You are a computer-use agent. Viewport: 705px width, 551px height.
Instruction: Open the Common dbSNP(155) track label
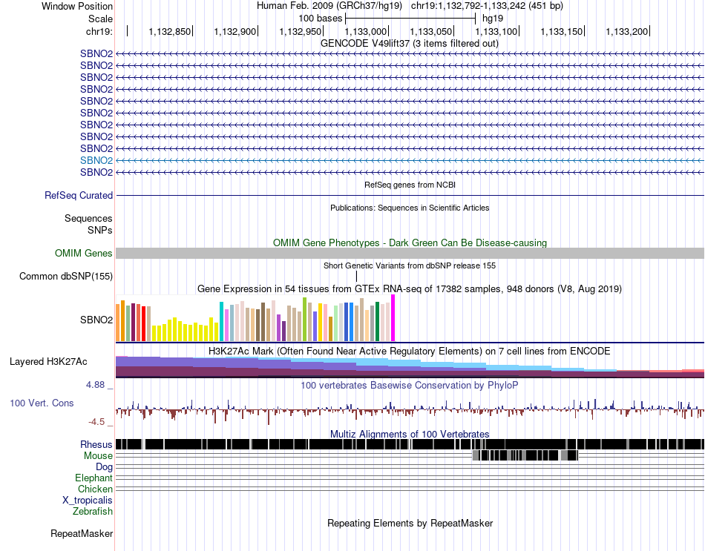pos(66,277)
